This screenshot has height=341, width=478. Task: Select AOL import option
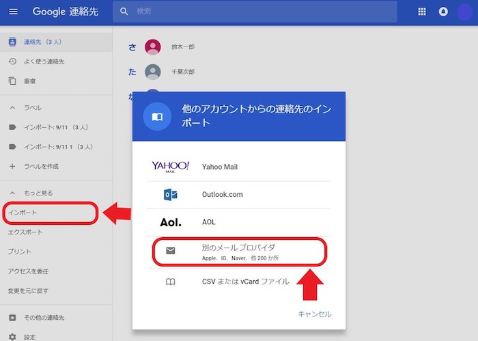(x=238, y=222)
